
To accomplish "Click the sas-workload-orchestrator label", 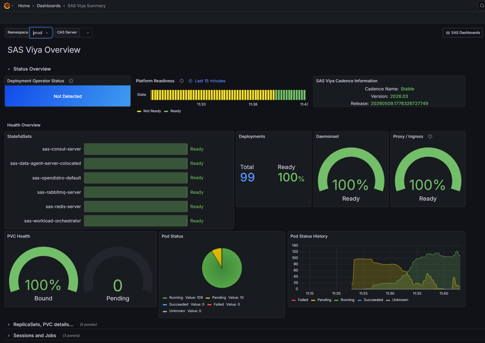I will click(52, 221).
